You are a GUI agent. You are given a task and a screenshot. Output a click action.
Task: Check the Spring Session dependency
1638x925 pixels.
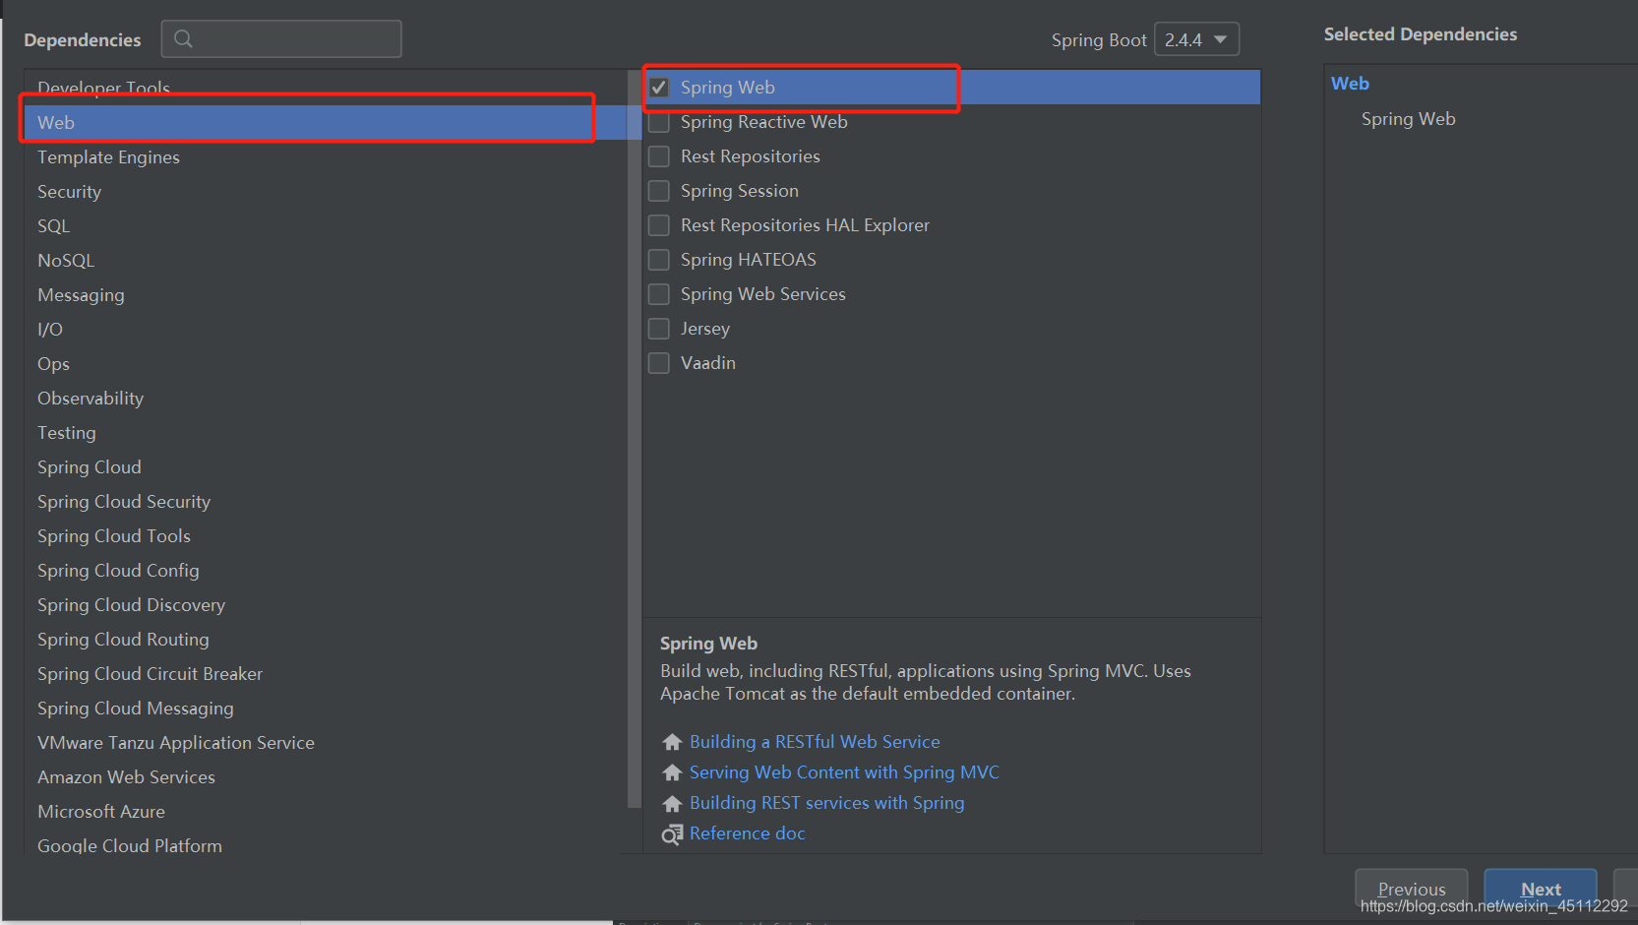659,191
